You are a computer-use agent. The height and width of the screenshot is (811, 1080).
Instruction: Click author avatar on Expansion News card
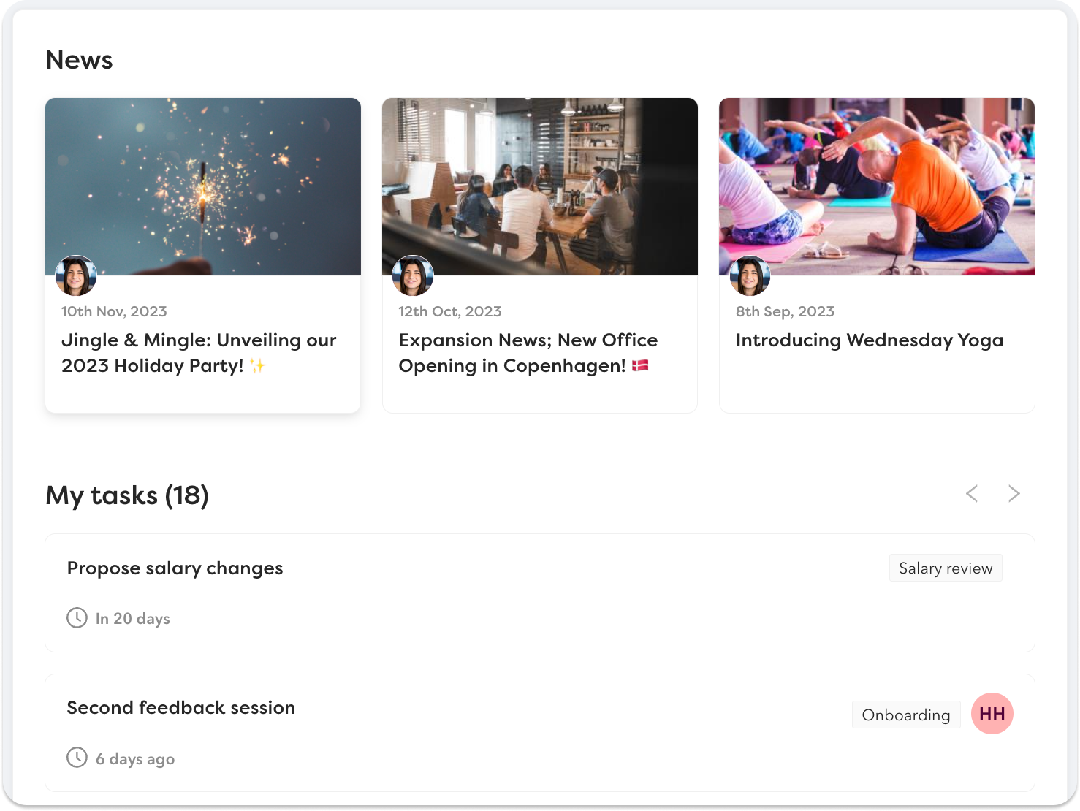(x=413, y=276)
